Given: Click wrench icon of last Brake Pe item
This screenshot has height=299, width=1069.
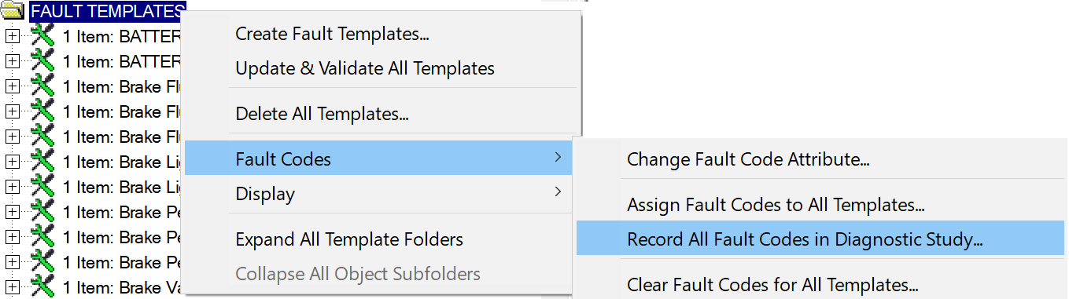Looking at the screenshot, I should [x=42, y=261].
